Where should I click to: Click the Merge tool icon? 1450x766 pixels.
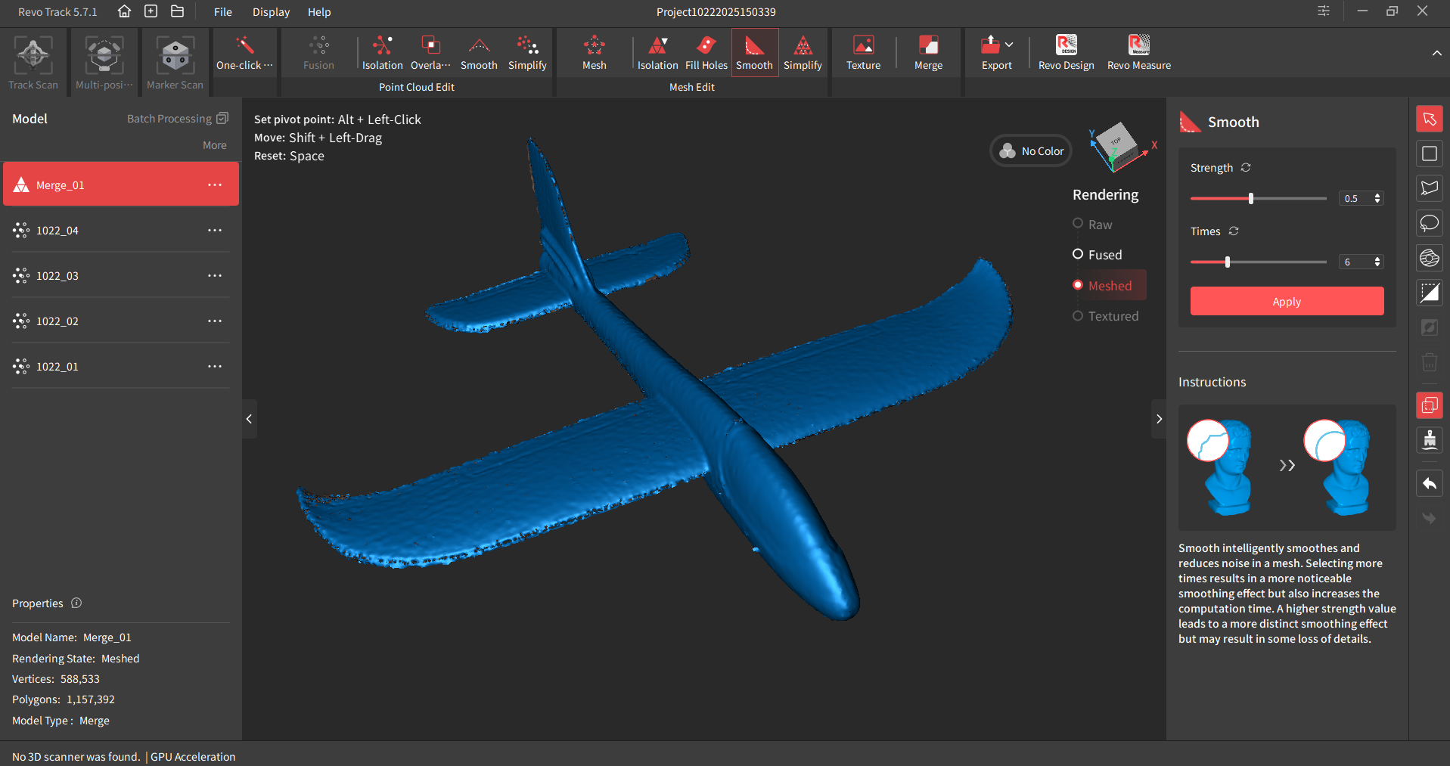928,51
